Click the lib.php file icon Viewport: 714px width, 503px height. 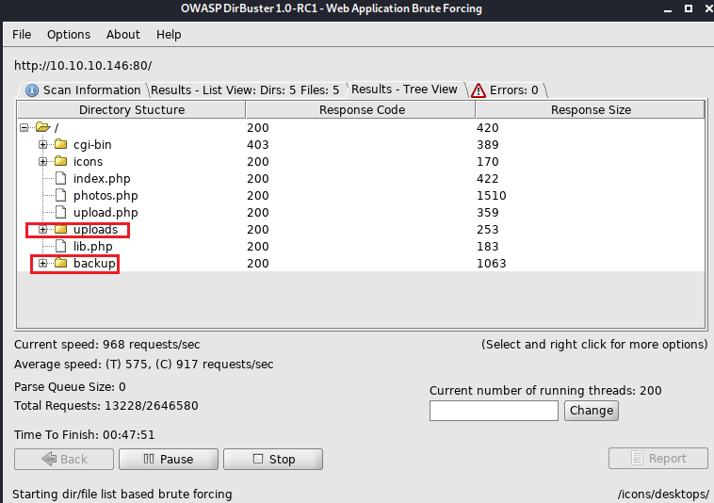(60, 246)
